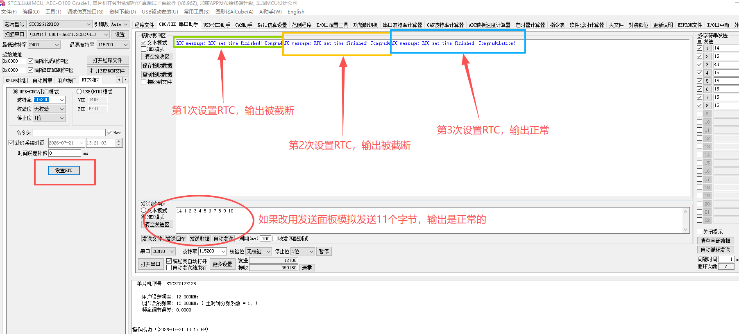Select the RS485控制 tab in left panel
The width and height of the screenshot is (739, 334).
pyautogui.click(x=17, y=81)
